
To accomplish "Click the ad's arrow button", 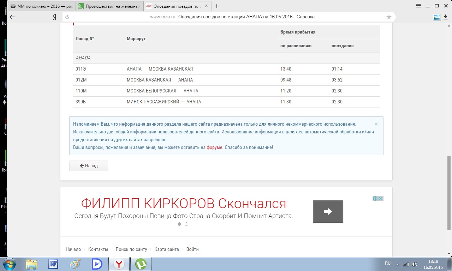I will (328, 211).
